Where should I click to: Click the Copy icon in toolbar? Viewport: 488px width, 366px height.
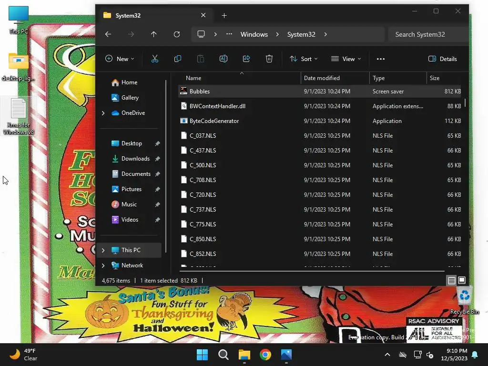[x=178, y=59]
